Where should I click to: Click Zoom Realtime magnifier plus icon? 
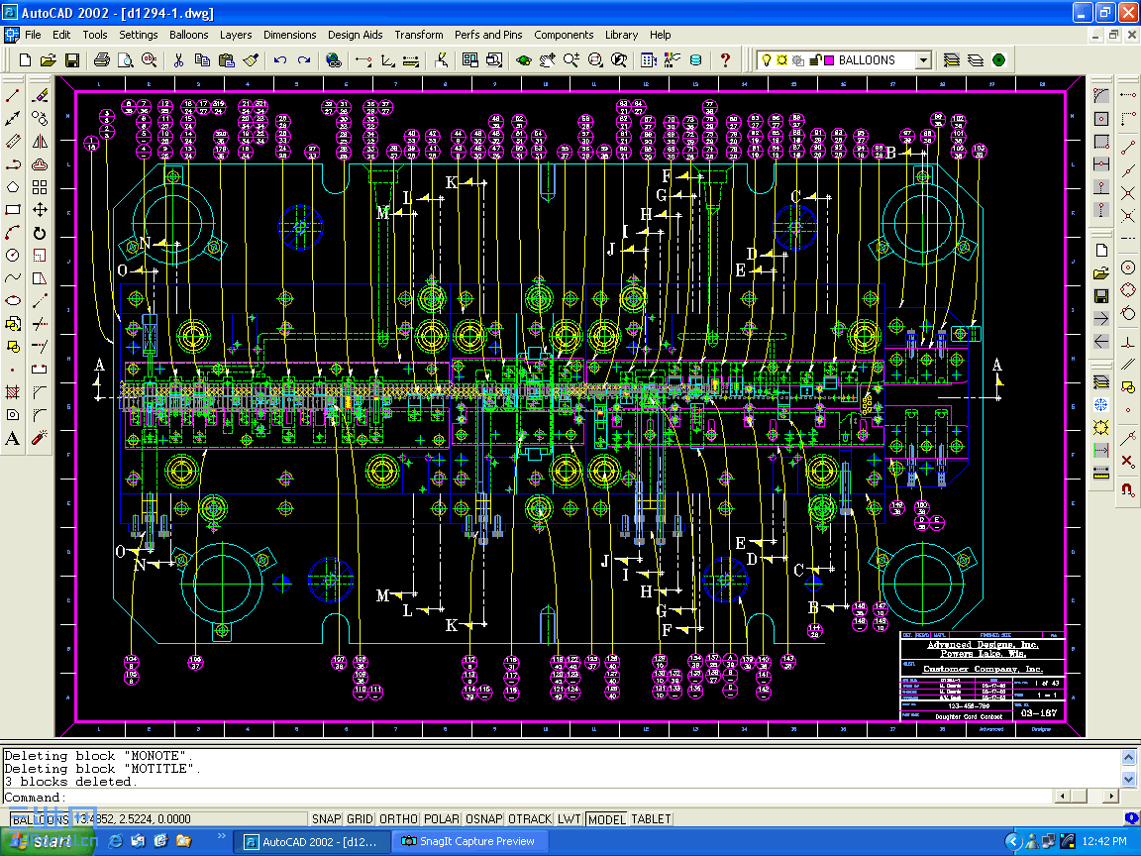[571, 59]
